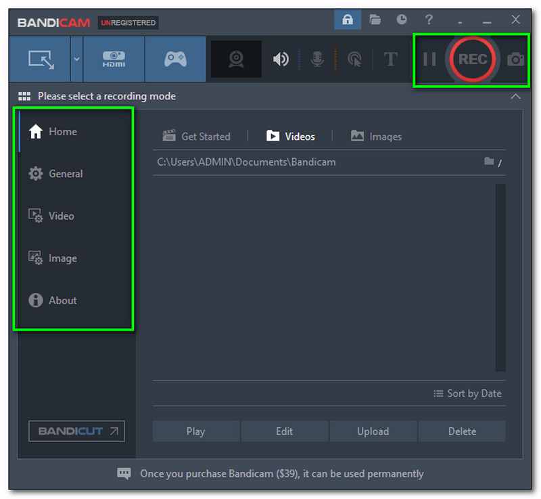Image resolution: width=541 pixels, height=499 pixels.
Task: Click the Edit button
Action: click(285, 431)
